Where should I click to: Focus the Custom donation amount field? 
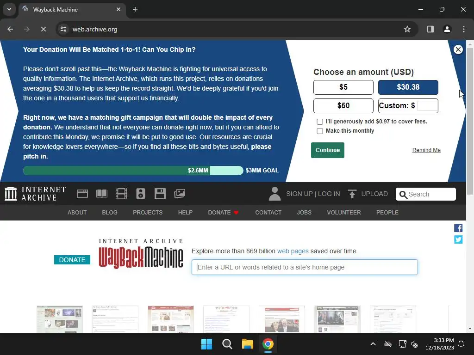(427, 106)
